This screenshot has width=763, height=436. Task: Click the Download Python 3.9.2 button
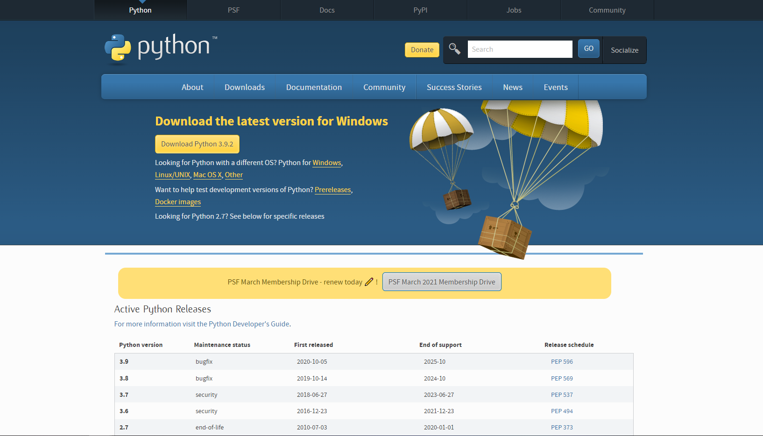tap(197, 144)
